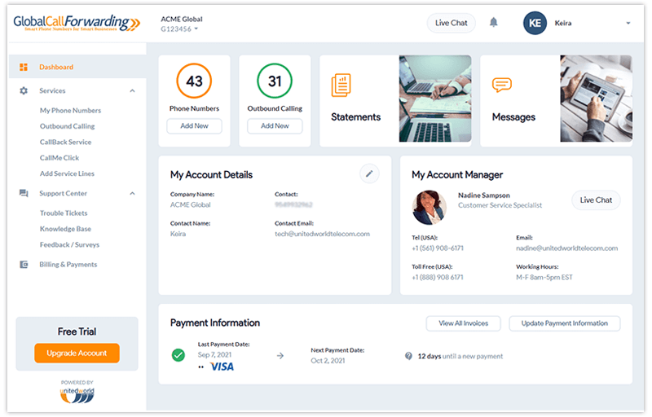Click the green payment checkmark icon

pos(178,355)
